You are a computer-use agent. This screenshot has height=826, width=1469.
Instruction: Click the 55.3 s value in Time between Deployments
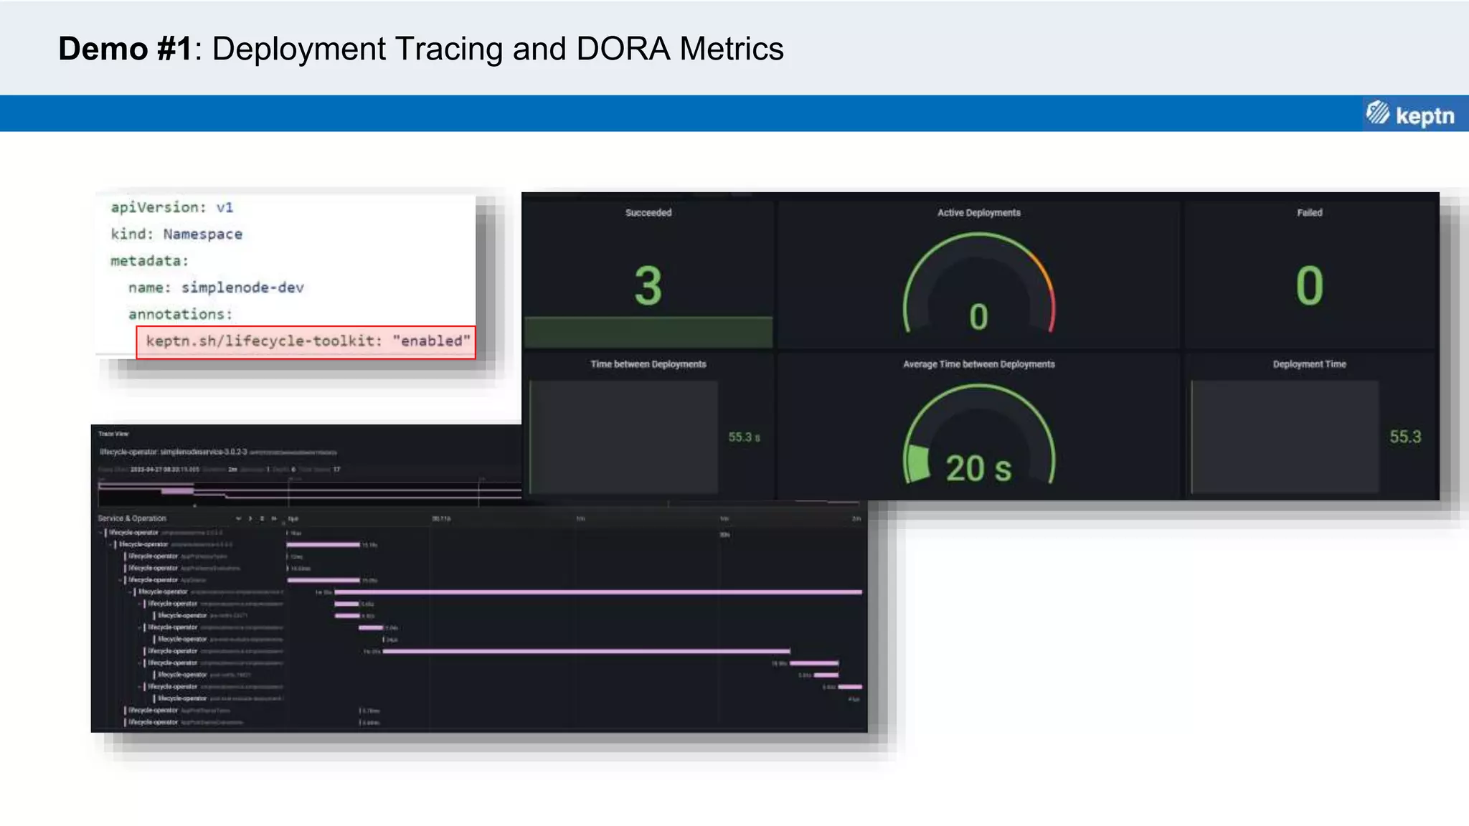[744, 437]
